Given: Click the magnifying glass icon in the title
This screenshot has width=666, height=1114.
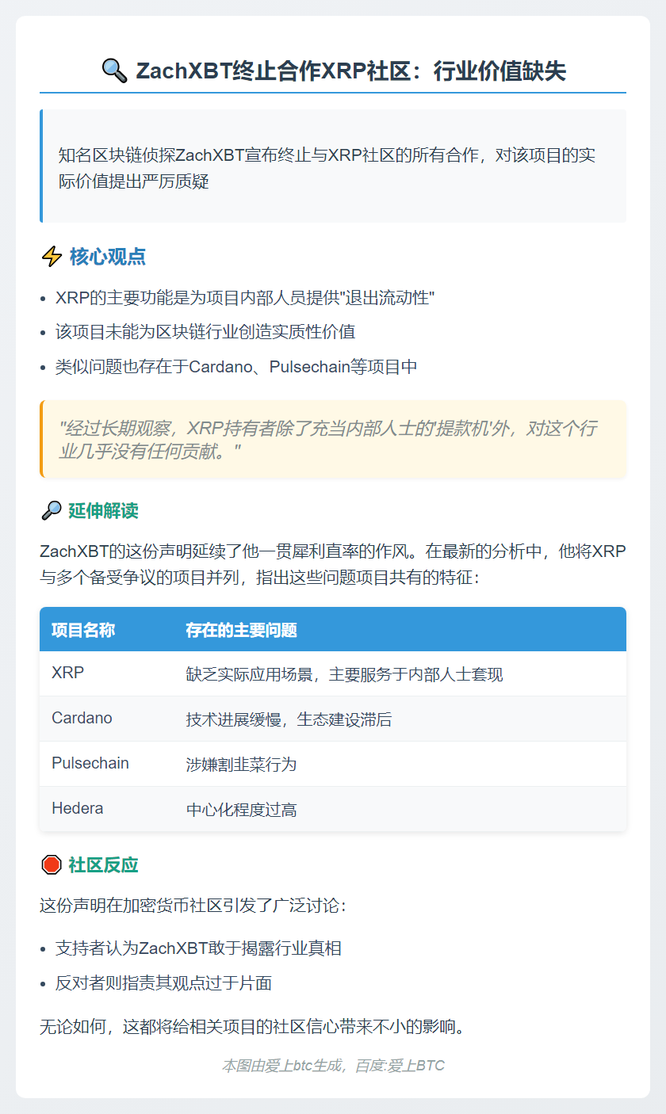Looking at the screenshot, I should [x=114, y=71].
